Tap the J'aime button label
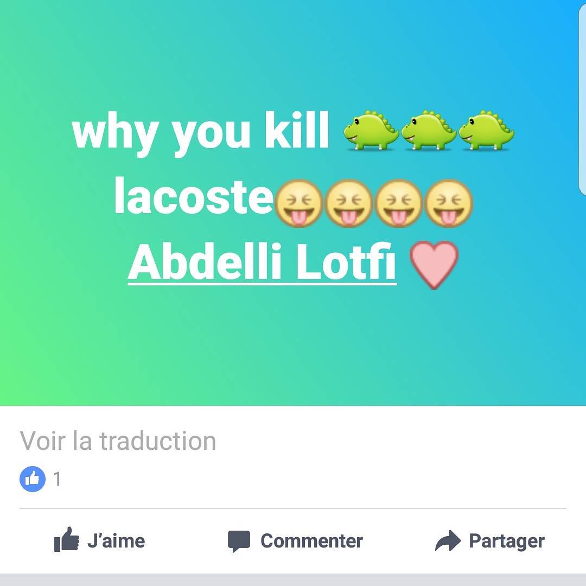586x586 pixels. 116,541
